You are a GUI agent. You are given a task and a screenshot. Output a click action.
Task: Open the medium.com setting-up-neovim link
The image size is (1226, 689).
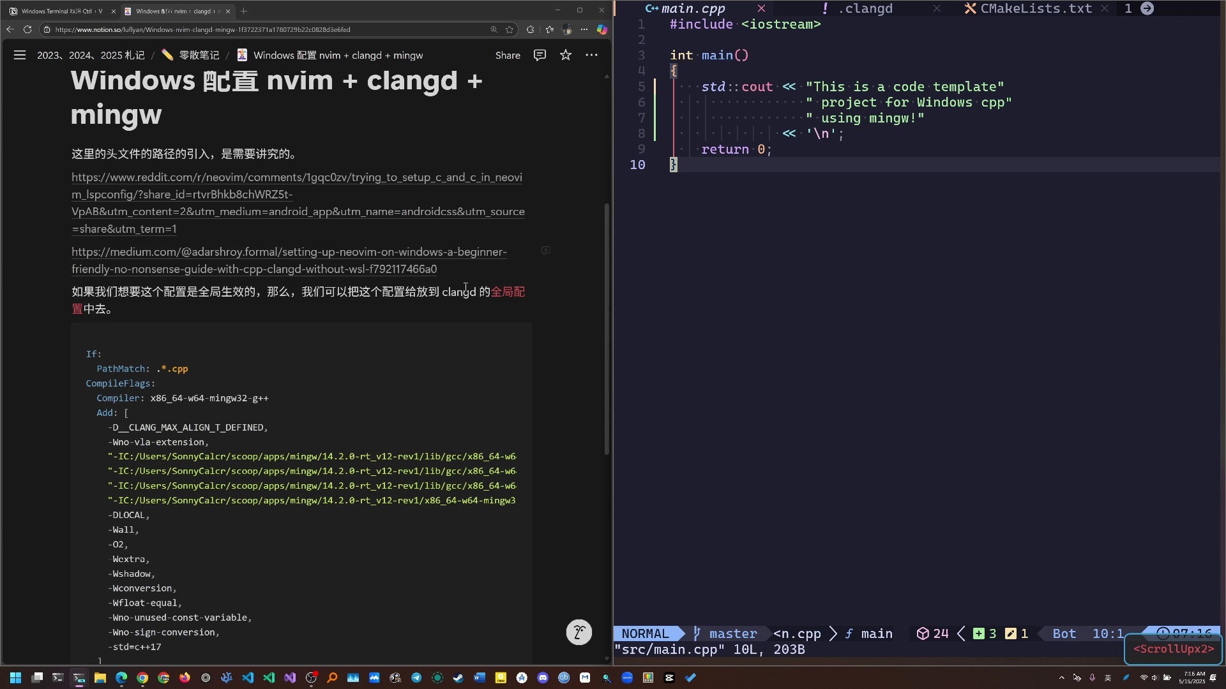pos(289,260)
